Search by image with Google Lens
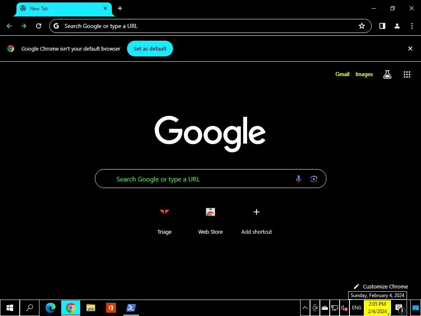421x316 pixels. coord(314,179)
